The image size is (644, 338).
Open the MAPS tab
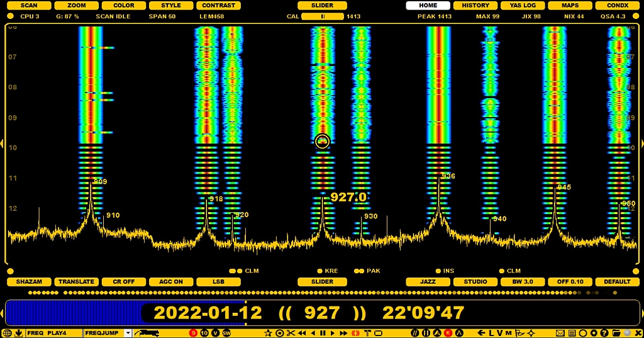point(571,6)
